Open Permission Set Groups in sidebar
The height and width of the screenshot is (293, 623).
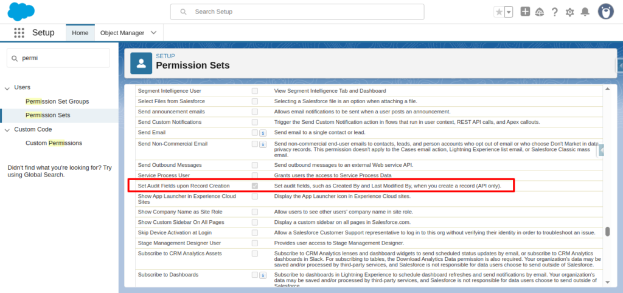pyautogui.click(x=57, y=101)
